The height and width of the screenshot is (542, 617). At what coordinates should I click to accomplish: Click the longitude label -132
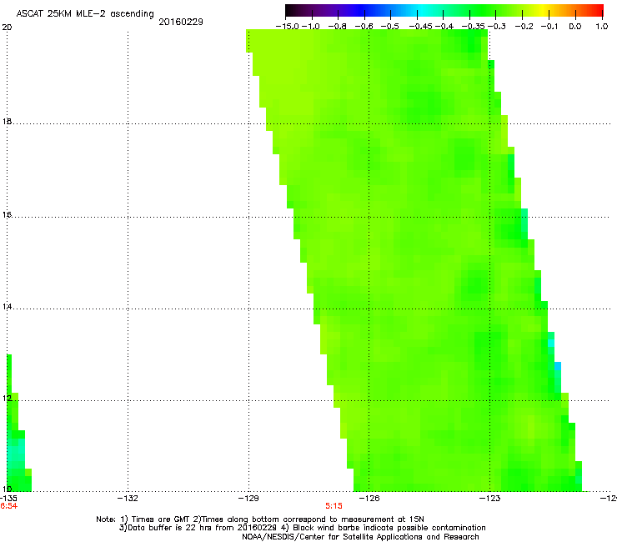tap(128, 499)
